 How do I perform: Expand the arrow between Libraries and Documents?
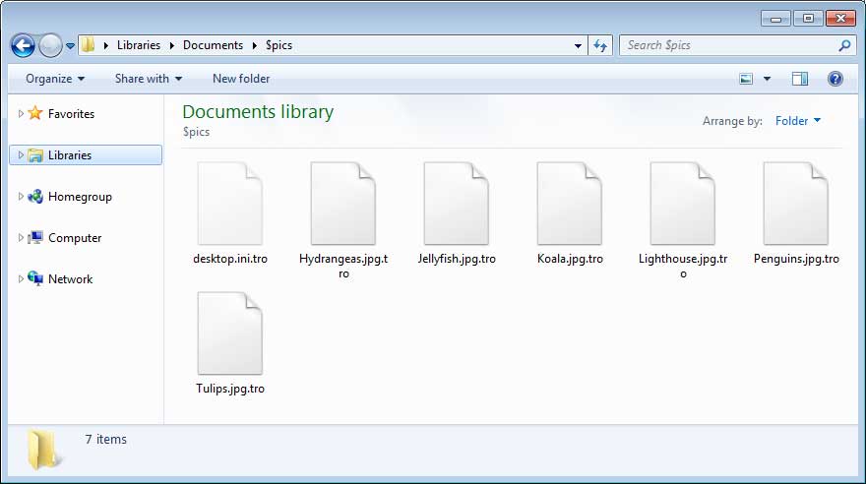(172, 45)
